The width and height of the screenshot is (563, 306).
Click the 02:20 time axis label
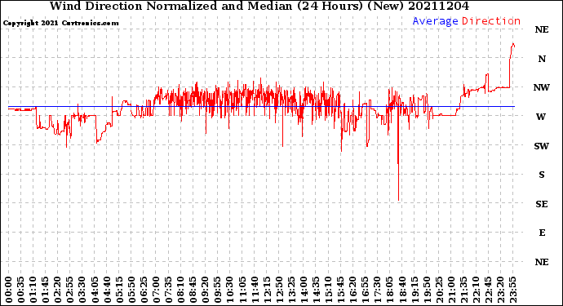tap(58, 290)
